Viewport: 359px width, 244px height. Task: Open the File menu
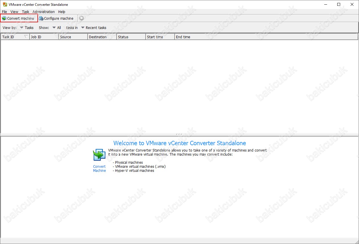(4, 12)
